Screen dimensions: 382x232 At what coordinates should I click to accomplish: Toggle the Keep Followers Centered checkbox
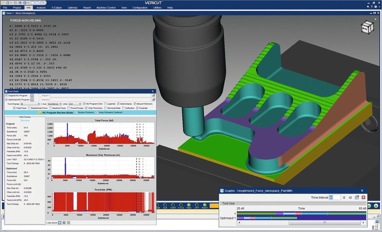tap(96, 113)
